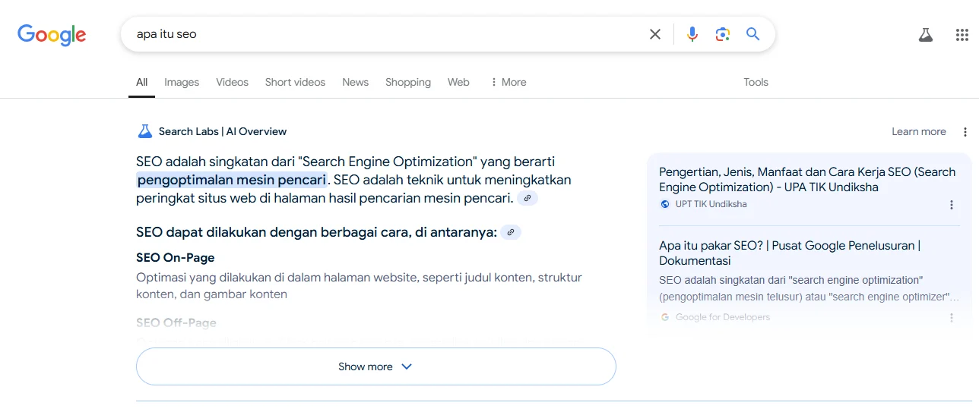Image resolution: width=979 pixels, height=415 pixels.
Task: Switch to the News tab
Action: (355, 82)
